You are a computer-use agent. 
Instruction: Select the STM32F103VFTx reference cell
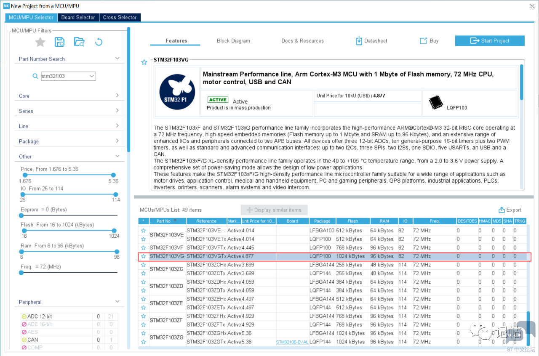tap(206, 248)
